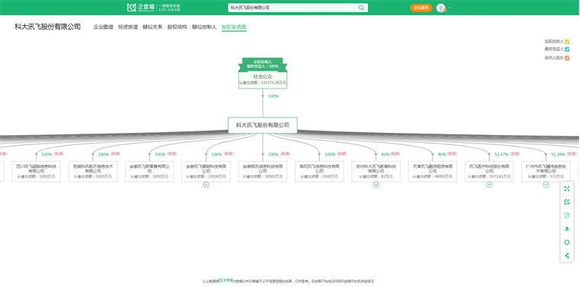Click the 80% ownership label

point(442,154)
